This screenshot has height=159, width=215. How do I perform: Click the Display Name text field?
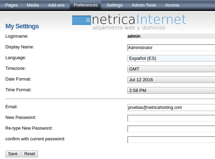[171, 48]
